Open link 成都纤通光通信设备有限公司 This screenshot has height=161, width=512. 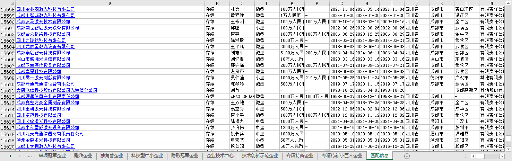click(45, 84)
